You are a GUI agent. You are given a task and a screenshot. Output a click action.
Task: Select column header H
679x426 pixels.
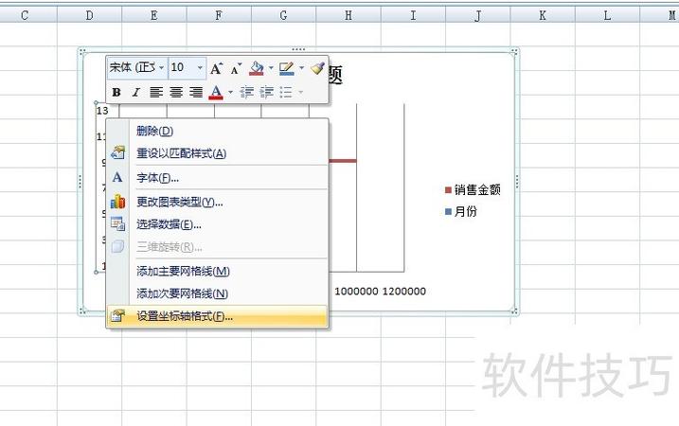point(348,15)
